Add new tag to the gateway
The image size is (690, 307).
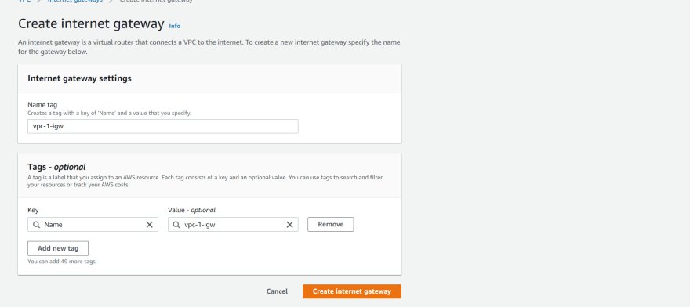(58, 248)
